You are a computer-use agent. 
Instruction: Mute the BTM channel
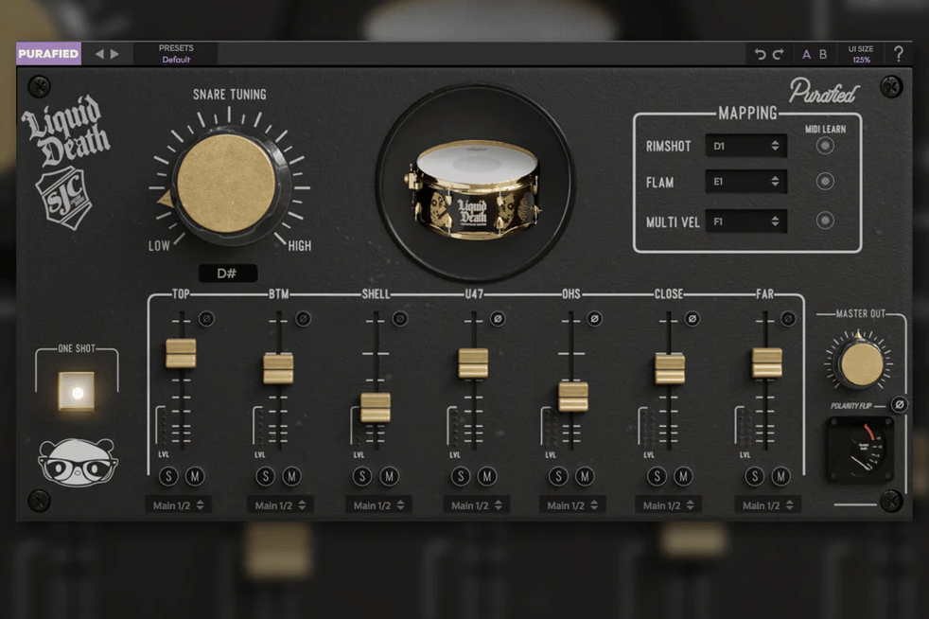click(x=291, y=476)
